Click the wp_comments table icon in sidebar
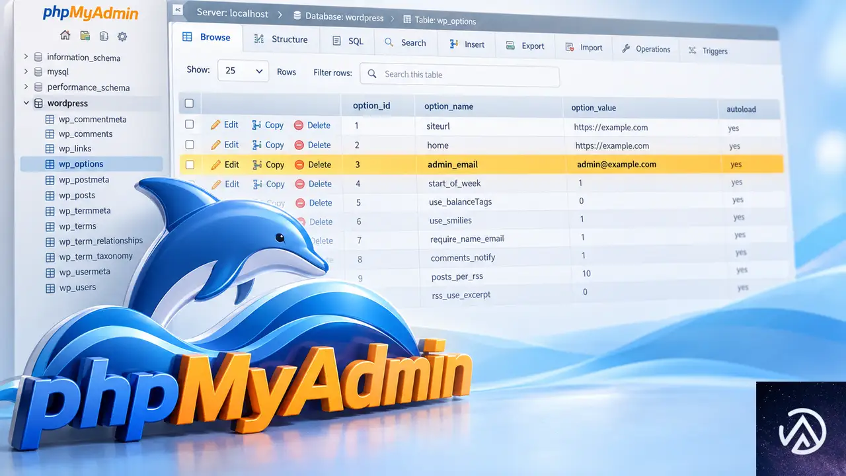 click(49, 134)
